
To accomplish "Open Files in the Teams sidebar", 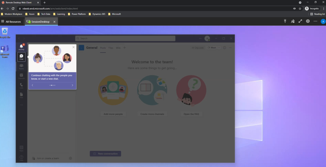I will pos(21,95).
